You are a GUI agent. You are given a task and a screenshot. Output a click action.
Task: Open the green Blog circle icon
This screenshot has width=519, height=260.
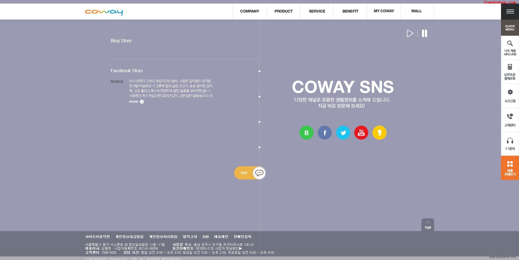307,133
